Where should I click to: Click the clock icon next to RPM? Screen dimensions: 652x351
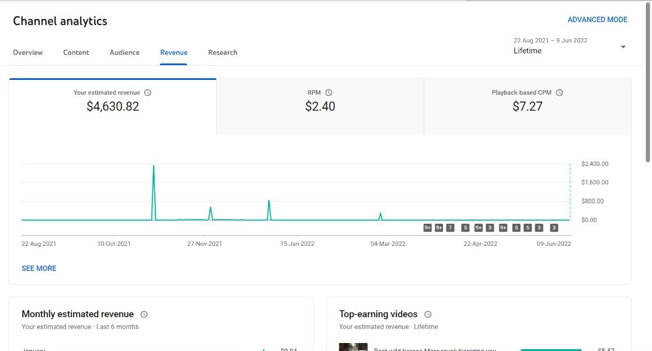pyautogui.click(x=329, y=93)
